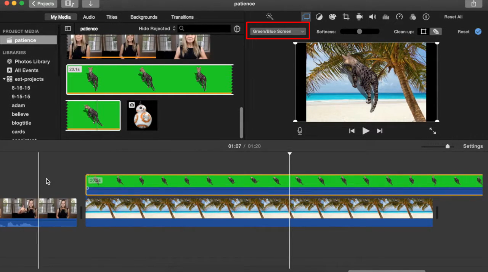
Task: Skip to next clip in viewer
Action: (380, 131)
